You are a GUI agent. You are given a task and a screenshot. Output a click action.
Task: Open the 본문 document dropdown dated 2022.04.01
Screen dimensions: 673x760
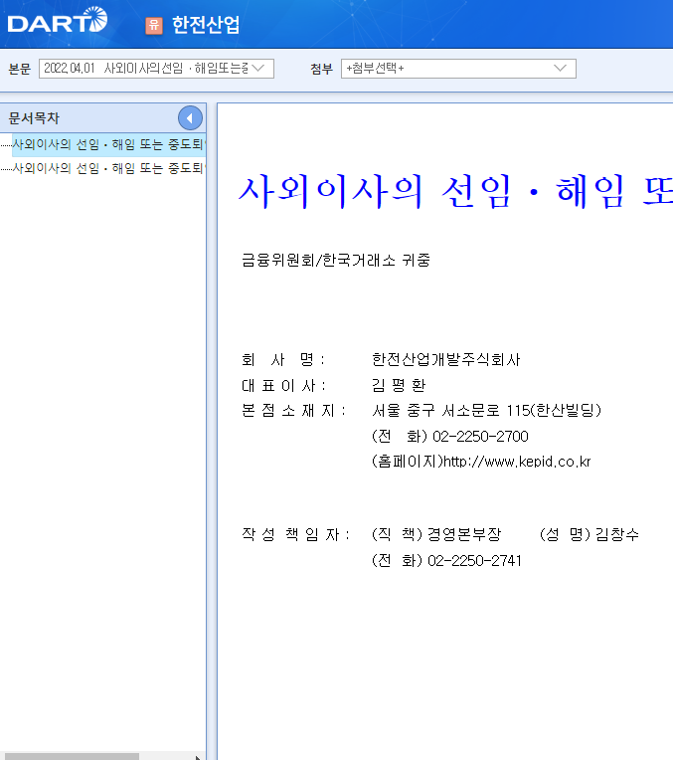coord(156,69)
